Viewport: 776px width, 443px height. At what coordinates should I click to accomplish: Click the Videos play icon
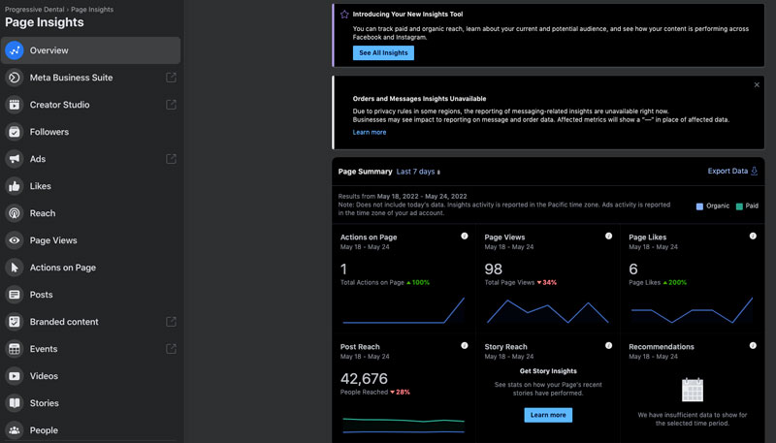(15, 376)
